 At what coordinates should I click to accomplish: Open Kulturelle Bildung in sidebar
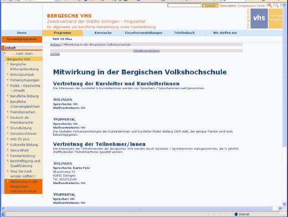click(x=24, y=145)
